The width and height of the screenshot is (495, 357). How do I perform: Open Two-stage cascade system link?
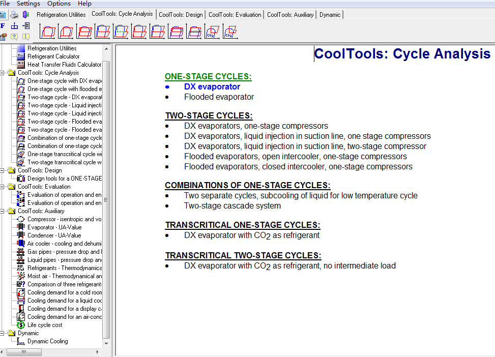tap(232, 206)
